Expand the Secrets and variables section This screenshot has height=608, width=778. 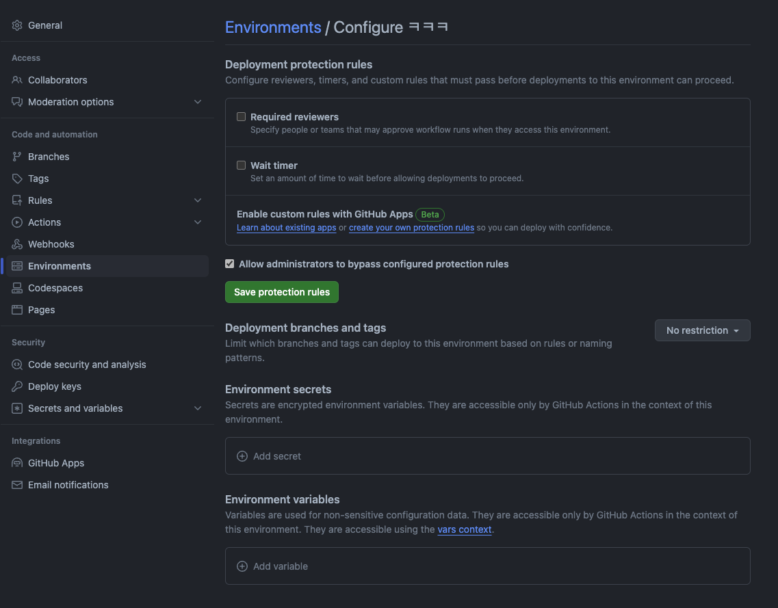tap(198, 408)
